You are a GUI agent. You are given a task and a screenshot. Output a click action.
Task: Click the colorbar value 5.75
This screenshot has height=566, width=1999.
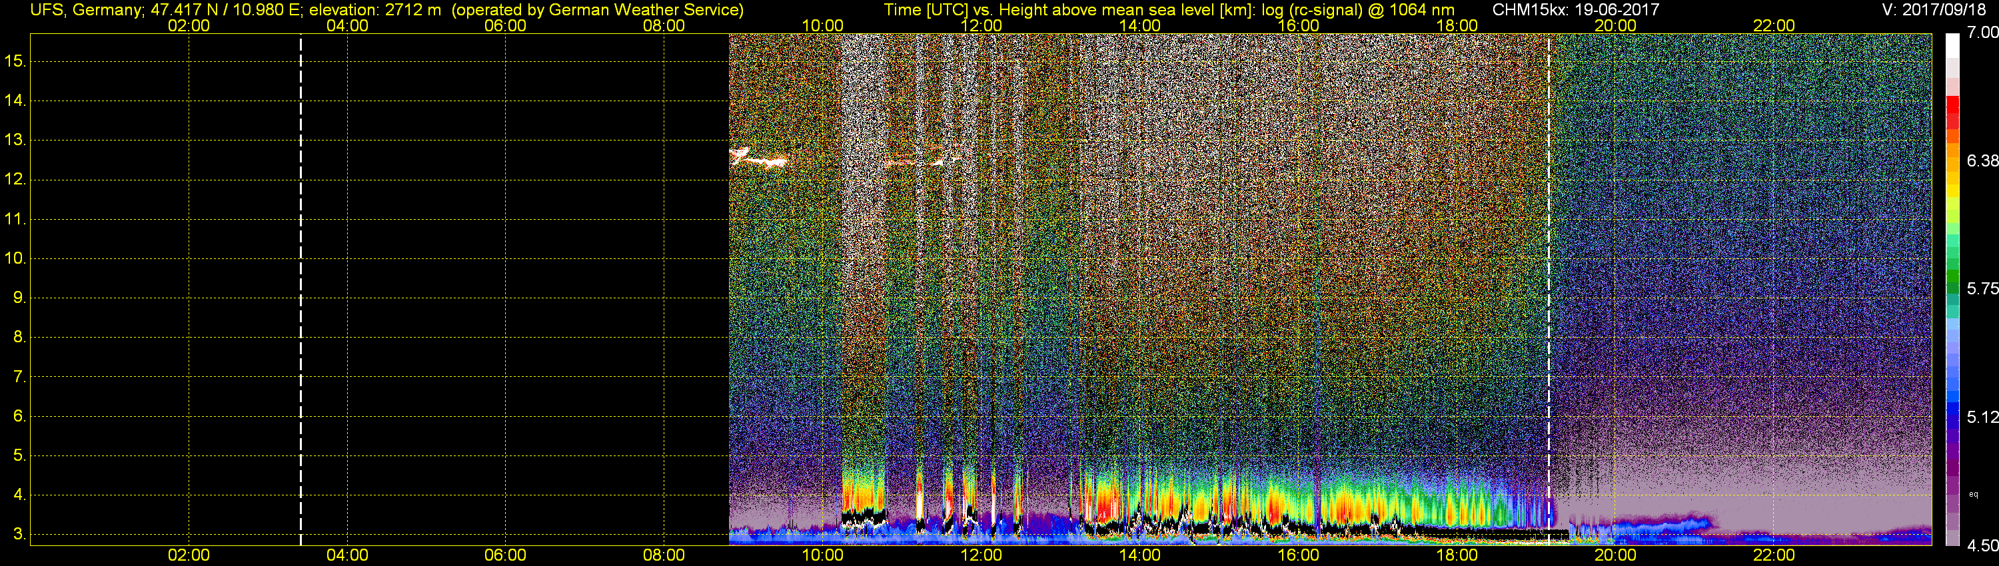click(1982, 288)
